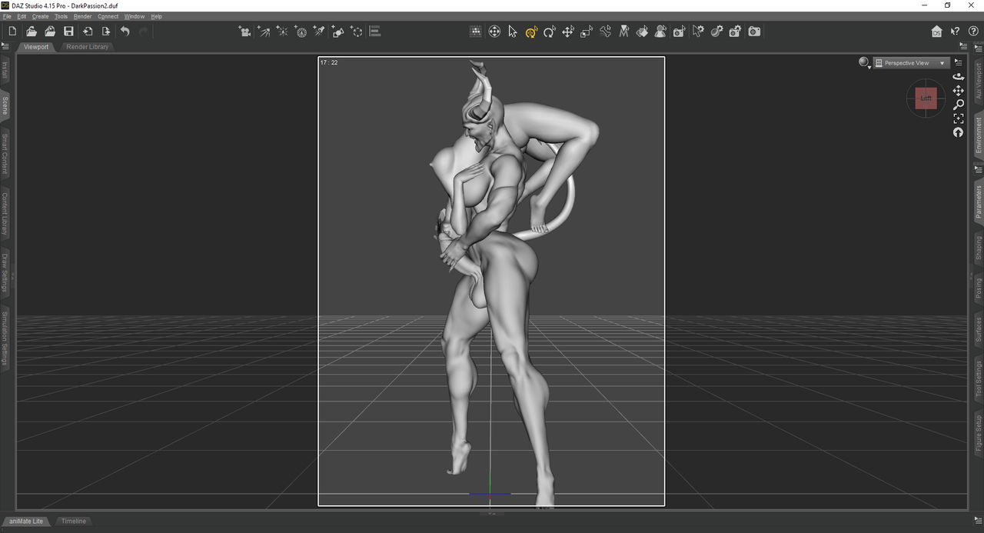Open the Smart Content side tab
The image size is (984, 533).
click(x=5, y=153)
